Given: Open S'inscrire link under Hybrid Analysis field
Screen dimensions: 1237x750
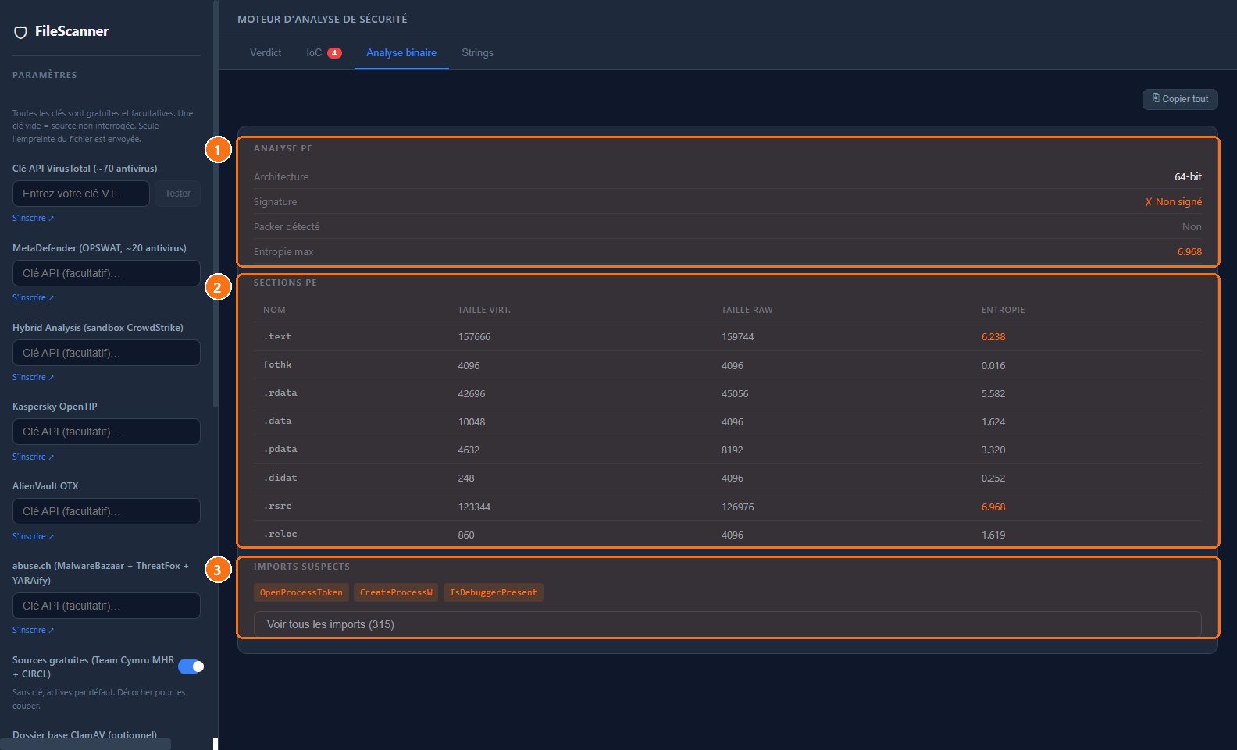Looking at the screenshot, I should [33, 377].
